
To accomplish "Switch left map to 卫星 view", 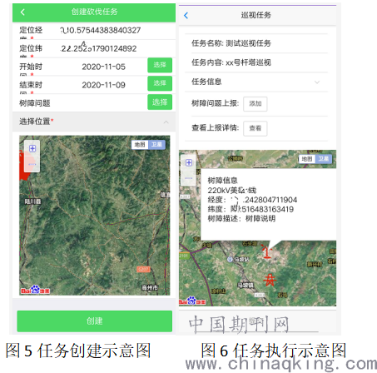I will click(x=157, y=145).
